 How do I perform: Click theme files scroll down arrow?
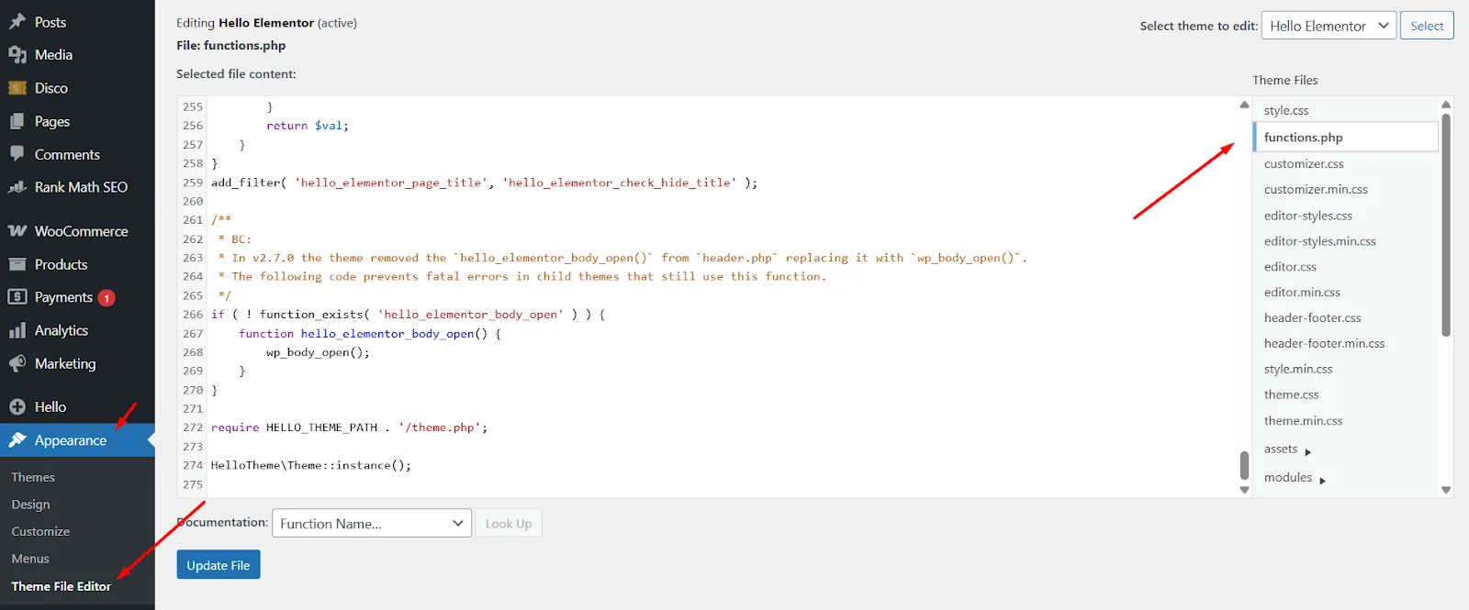point(1446,490)
